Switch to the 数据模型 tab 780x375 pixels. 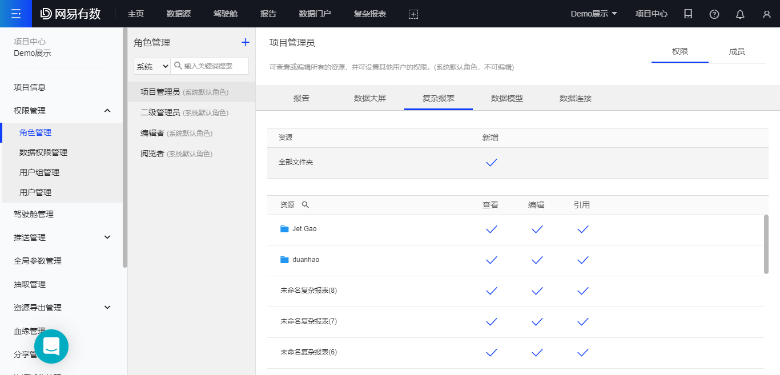coord(506,98)
